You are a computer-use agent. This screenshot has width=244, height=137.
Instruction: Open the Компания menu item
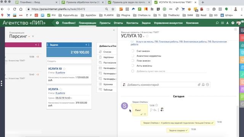[192, 23]
